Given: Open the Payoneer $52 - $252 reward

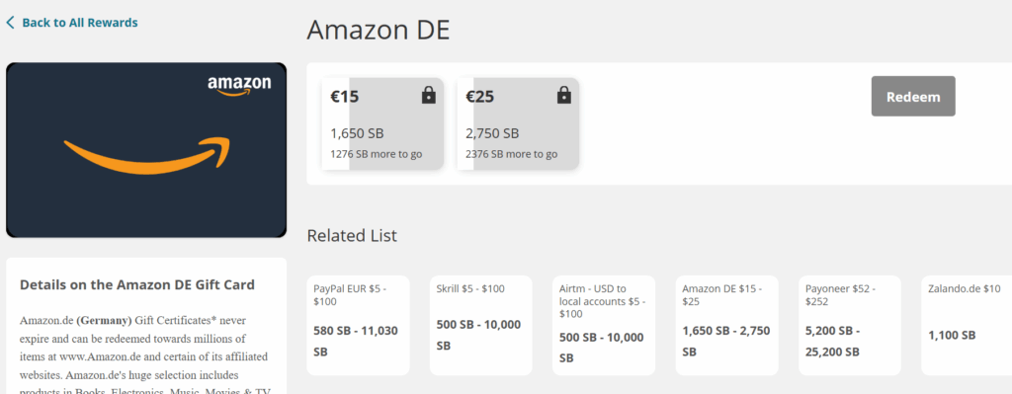Looking at the screenshot, I should click(850, 325).
